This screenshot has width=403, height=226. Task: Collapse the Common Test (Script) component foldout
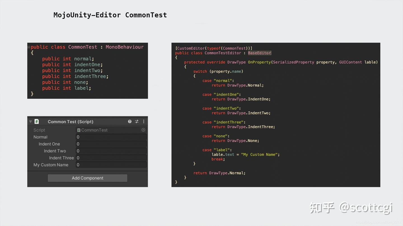[x=31, y=122]
